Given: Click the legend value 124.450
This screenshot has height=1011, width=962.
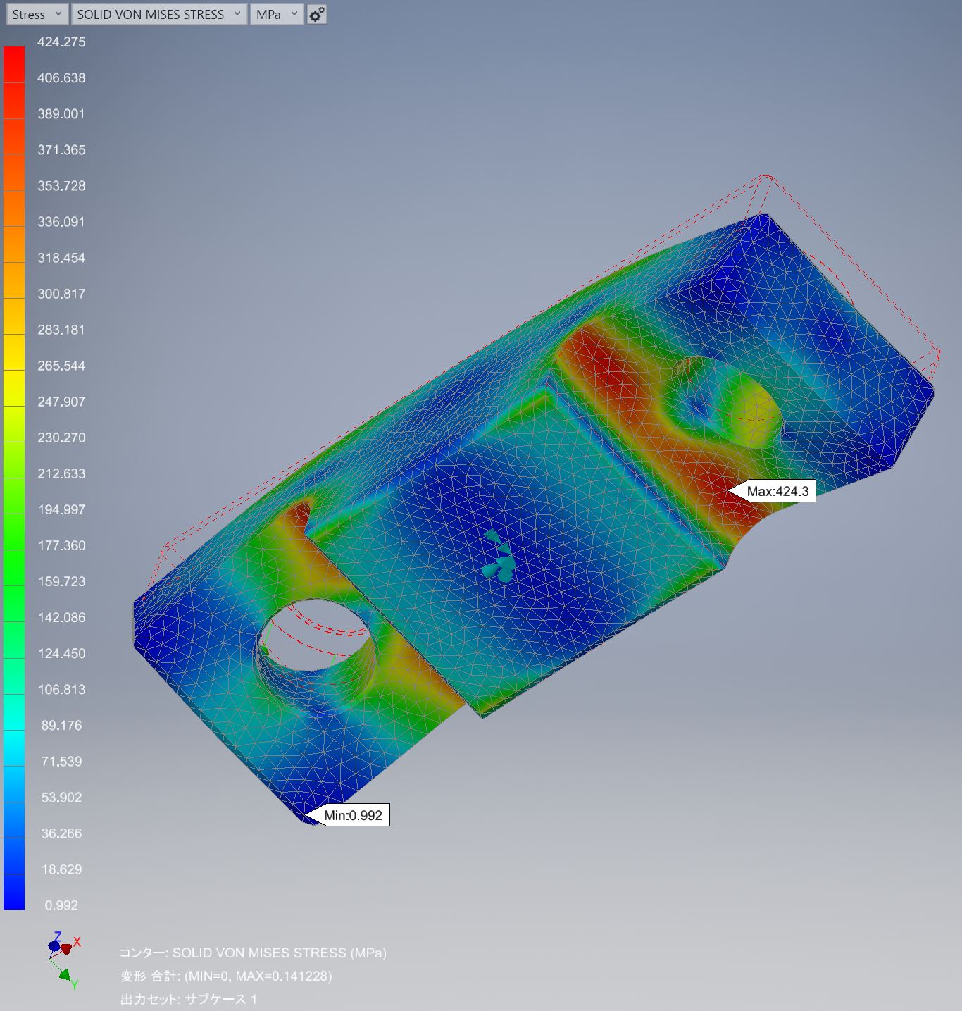Looking at the screenshot, I should (x=61, y=653).
